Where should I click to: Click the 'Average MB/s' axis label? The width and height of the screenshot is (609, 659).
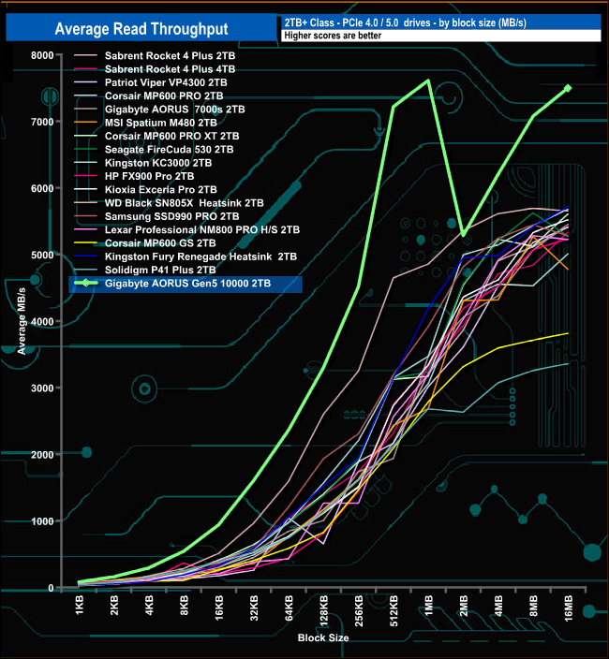tap(22, 321)
